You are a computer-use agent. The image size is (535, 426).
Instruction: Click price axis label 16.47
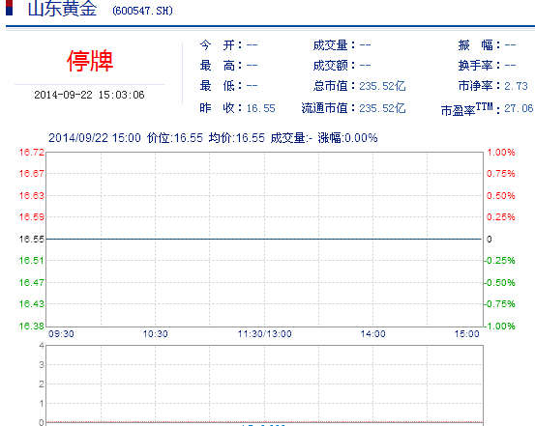tap(32, 282)
